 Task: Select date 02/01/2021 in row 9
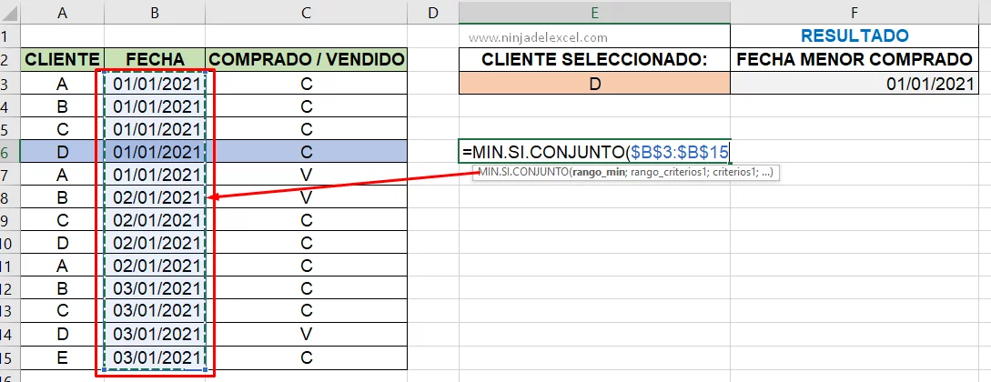coord(155,220)
